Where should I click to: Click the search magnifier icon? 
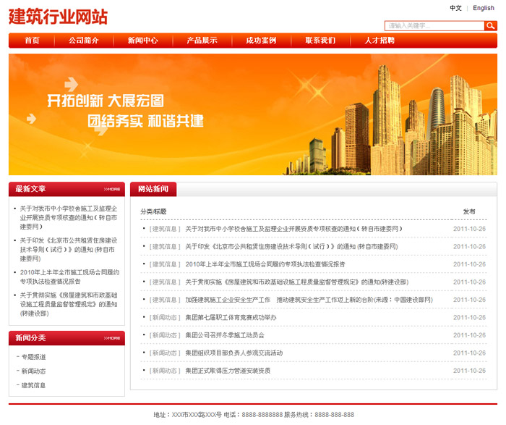[490, 26]
